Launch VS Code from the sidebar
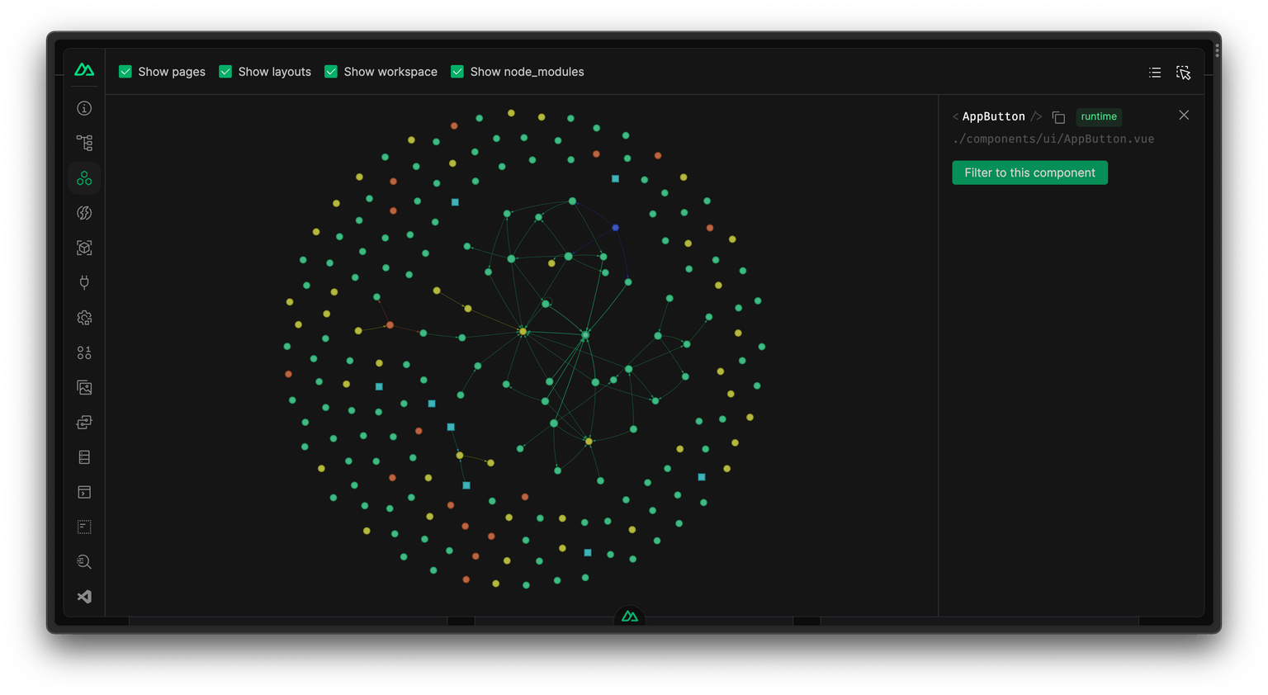Image resolution: width=1268 pixels, height=695 pixels. pyautogui.click(x=83, y=596)
